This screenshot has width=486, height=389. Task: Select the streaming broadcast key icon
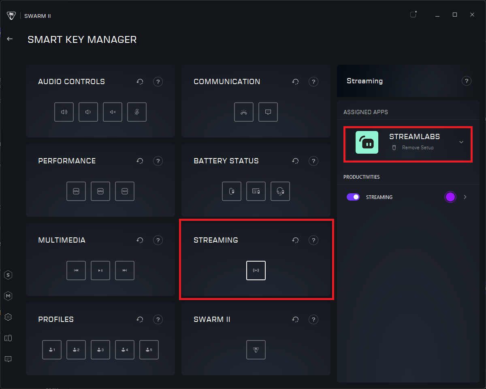point(256,271)
